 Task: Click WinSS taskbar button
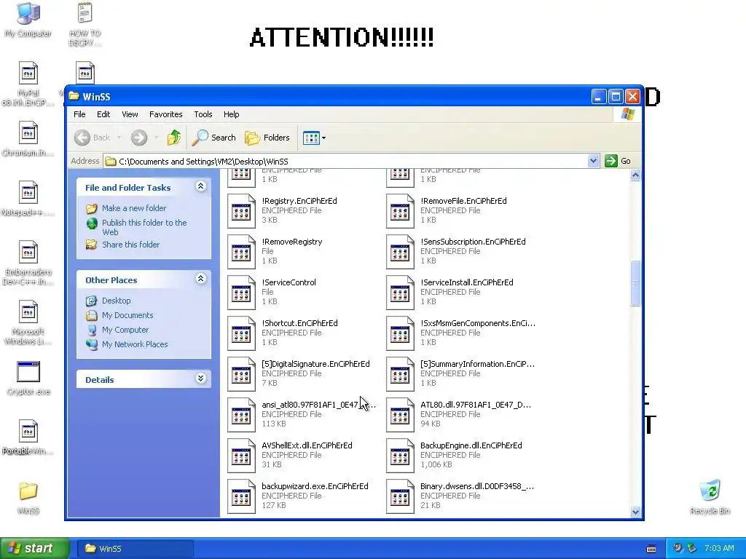point(135,549)
